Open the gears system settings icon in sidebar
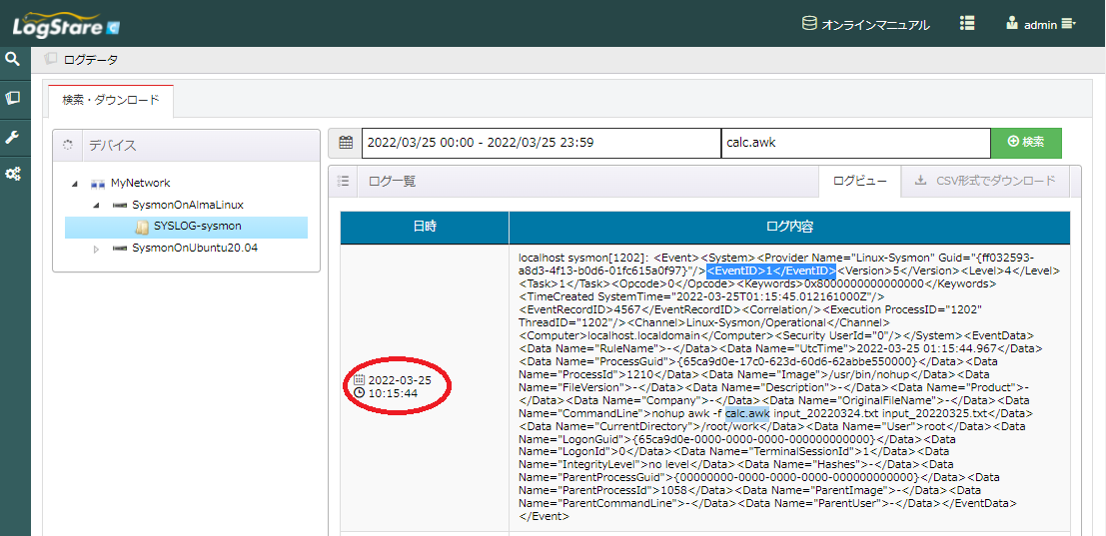 [12, 174]
